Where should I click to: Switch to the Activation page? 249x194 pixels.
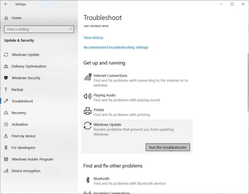pos(20,124)
